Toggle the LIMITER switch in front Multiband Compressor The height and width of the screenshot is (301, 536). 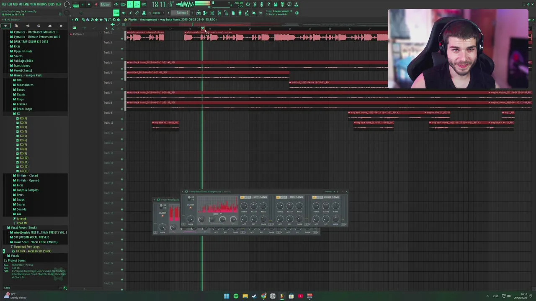pyautogui.click(x=191, y=207)
